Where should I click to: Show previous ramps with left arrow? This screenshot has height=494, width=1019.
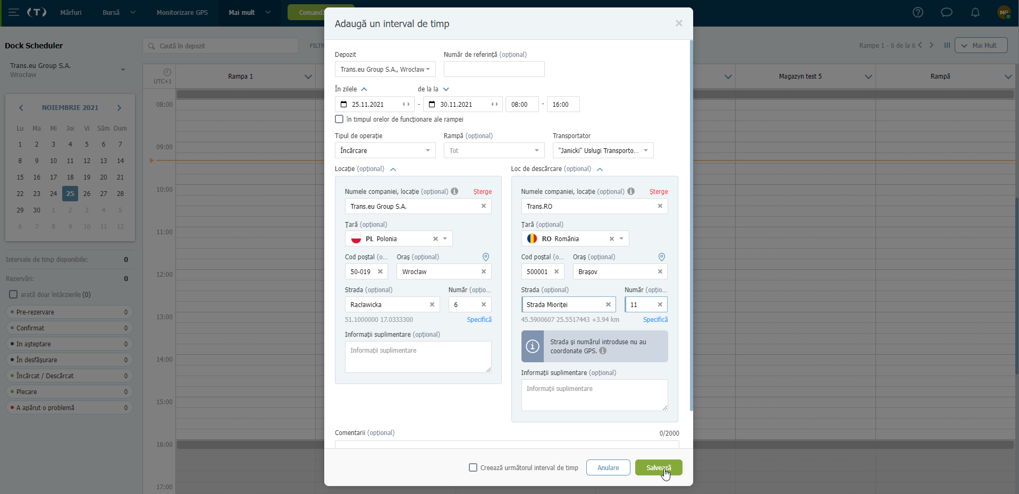pos(920,45)
